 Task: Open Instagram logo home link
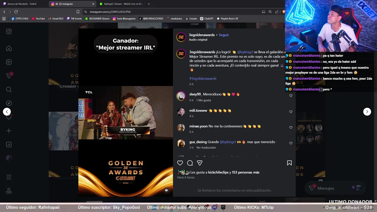pyautogui.click(x=9, y=32)
